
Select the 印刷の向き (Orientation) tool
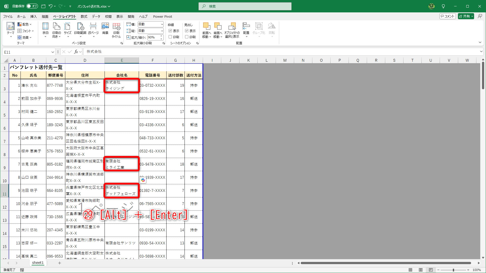[x=56, y=29]
